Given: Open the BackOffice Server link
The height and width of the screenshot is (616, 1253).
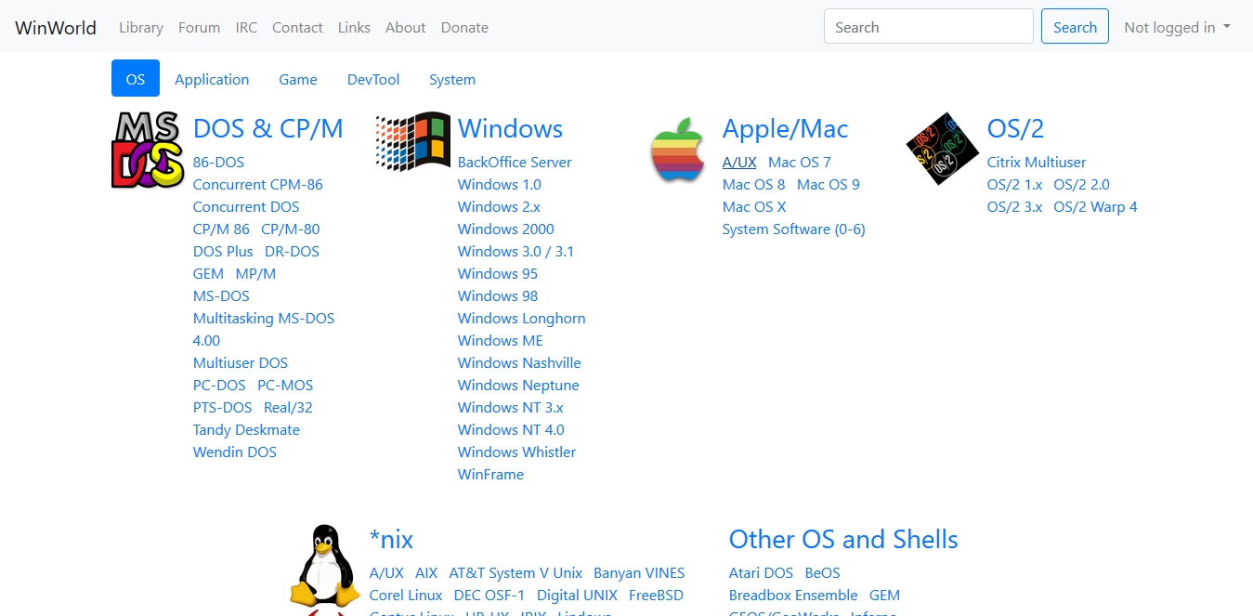Looking at the screenshot, I should click(x=515, y=162).
